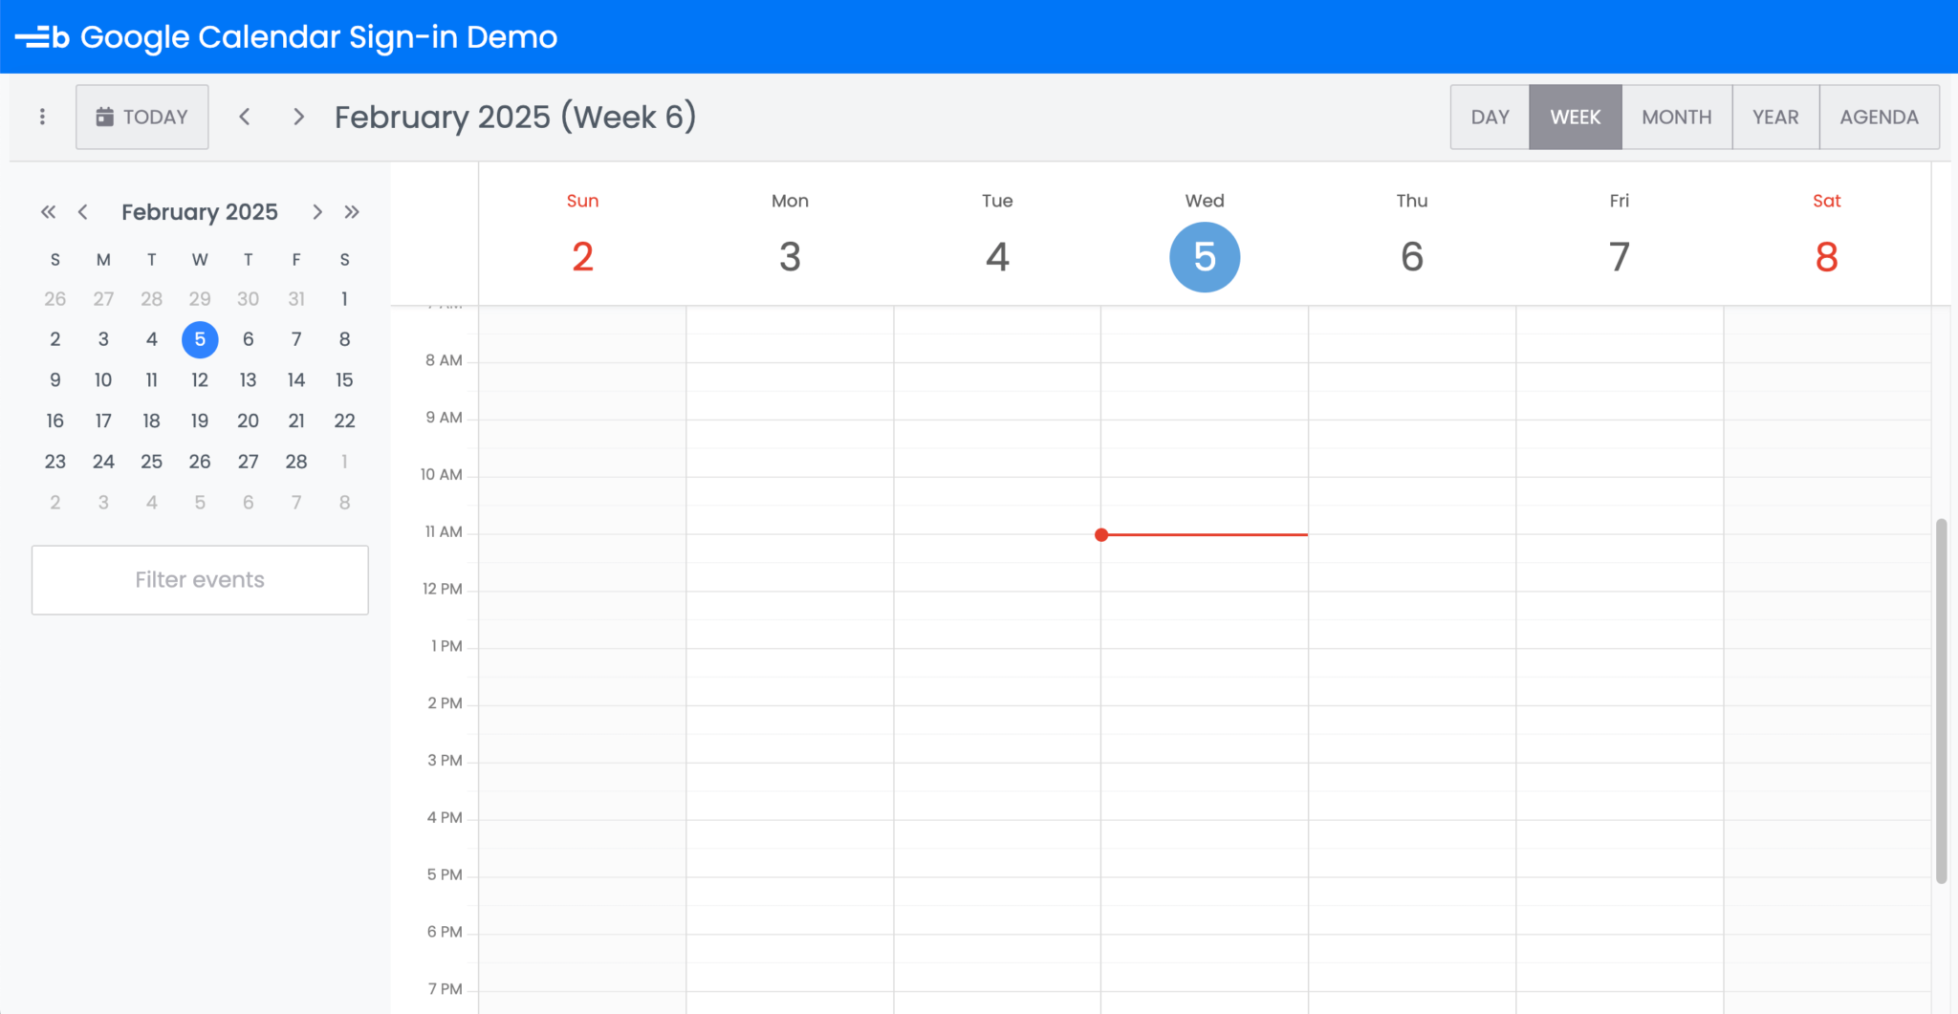The width and height of the screenshot is (1958, 1014).
Task: Click into the Filter events field
Action: [x=200, y=580]
